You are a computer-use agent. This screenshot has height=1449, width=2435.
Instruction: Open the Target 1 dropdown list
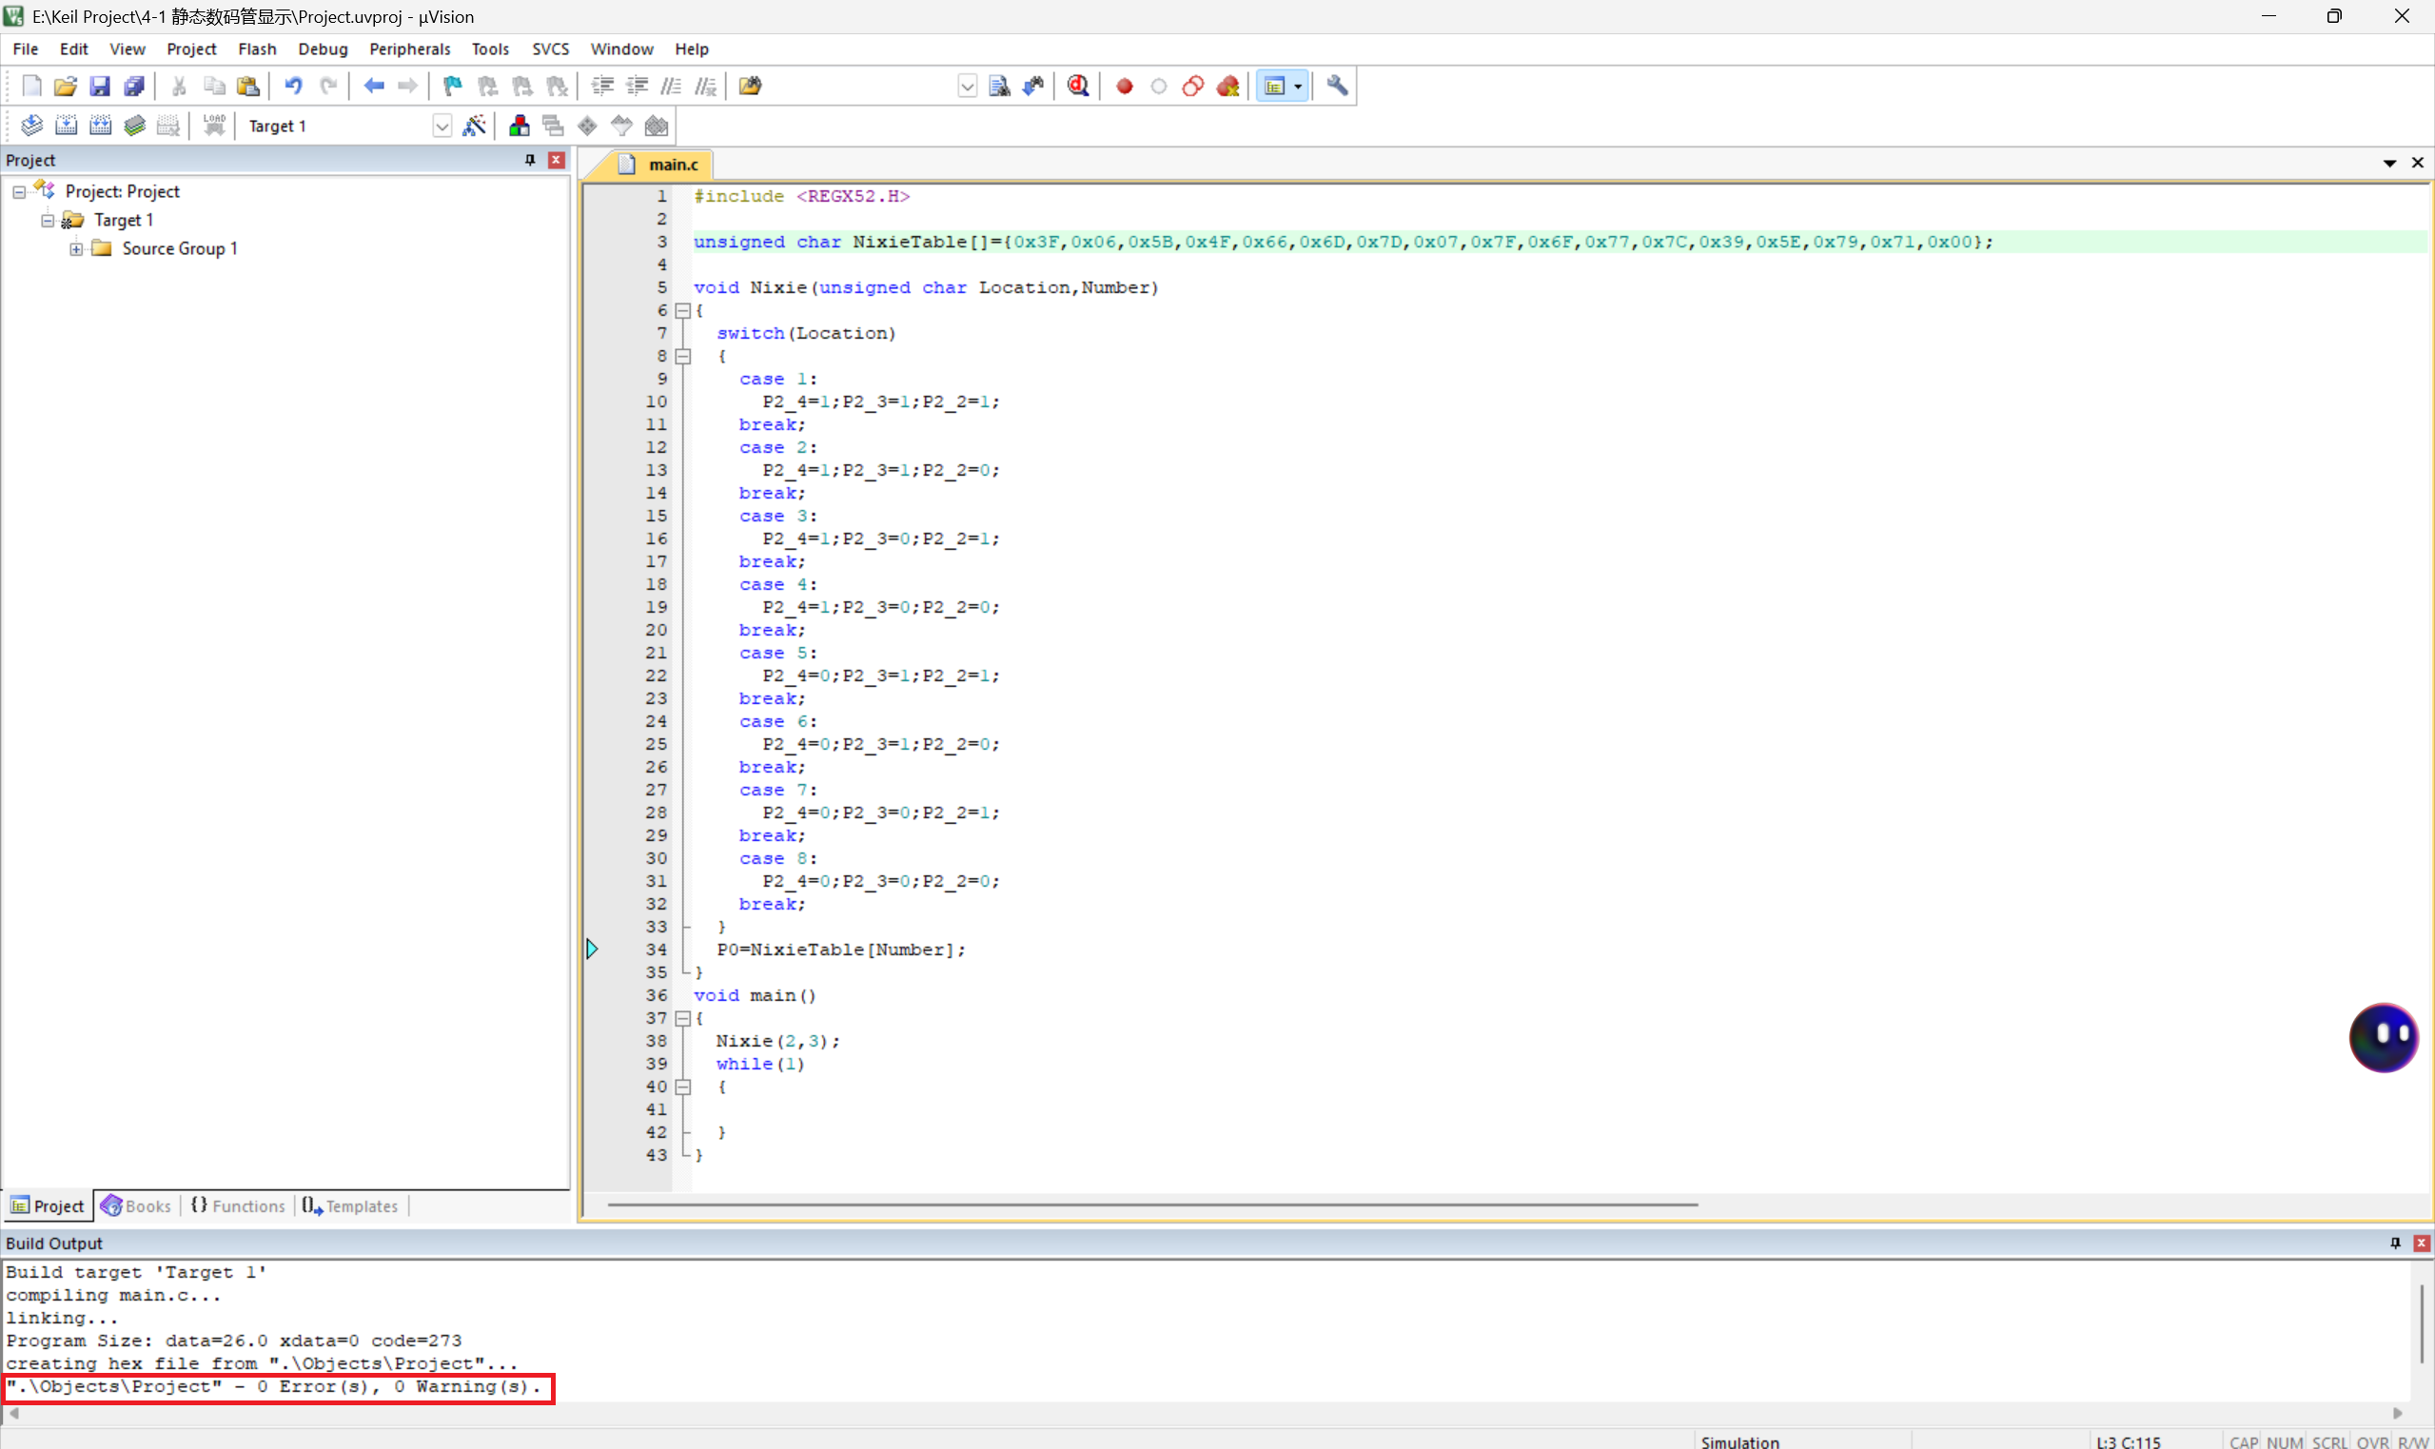(x=442, y=126)
